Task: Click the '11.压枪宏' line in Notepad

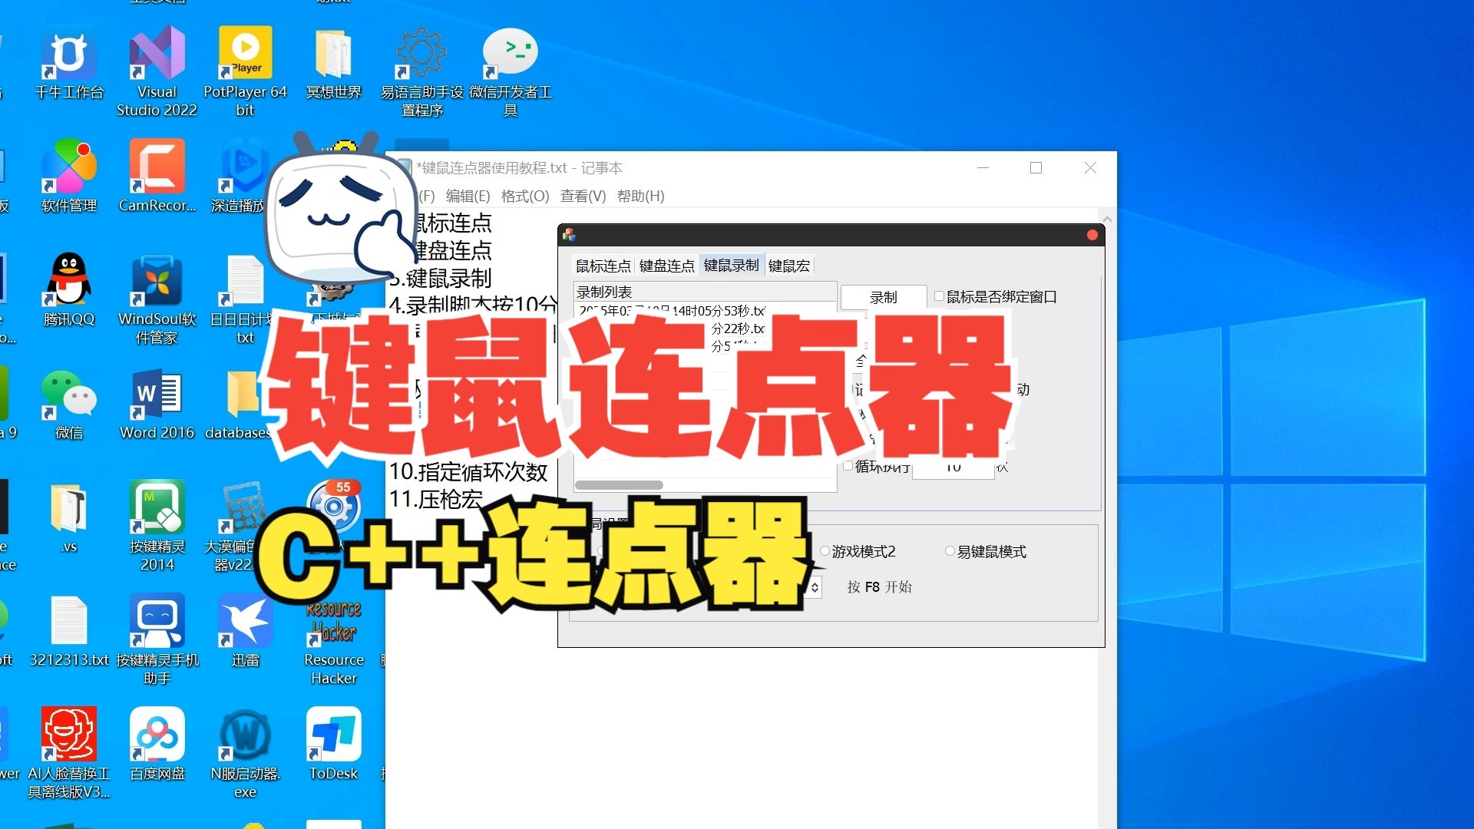Action: coord(435,499)
